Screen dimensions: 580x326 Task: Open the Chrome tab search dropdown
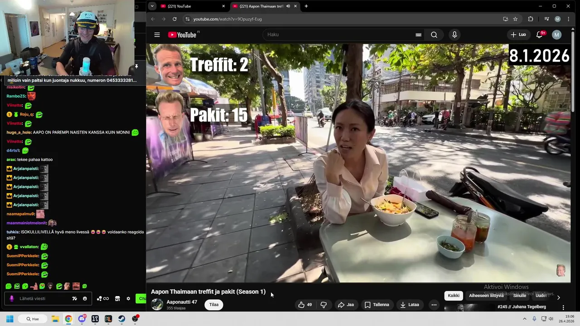click(152, 6)
